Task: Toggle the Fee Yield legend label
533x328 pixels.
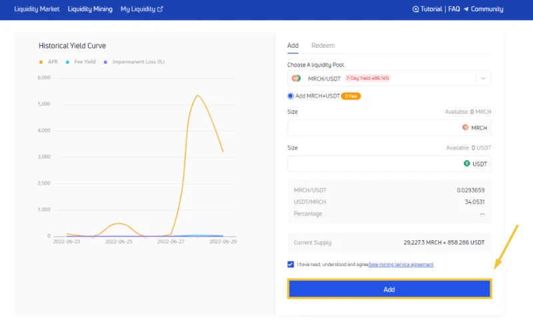Action: (x=85, y=62)
